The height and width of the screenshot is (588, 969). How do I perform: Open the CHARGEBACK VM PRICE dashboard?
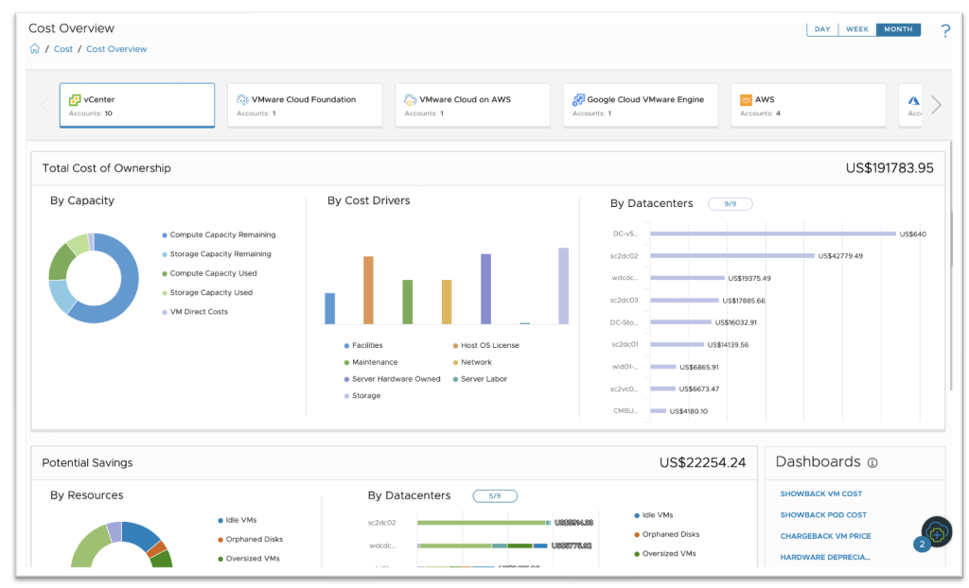pos(825,536)
